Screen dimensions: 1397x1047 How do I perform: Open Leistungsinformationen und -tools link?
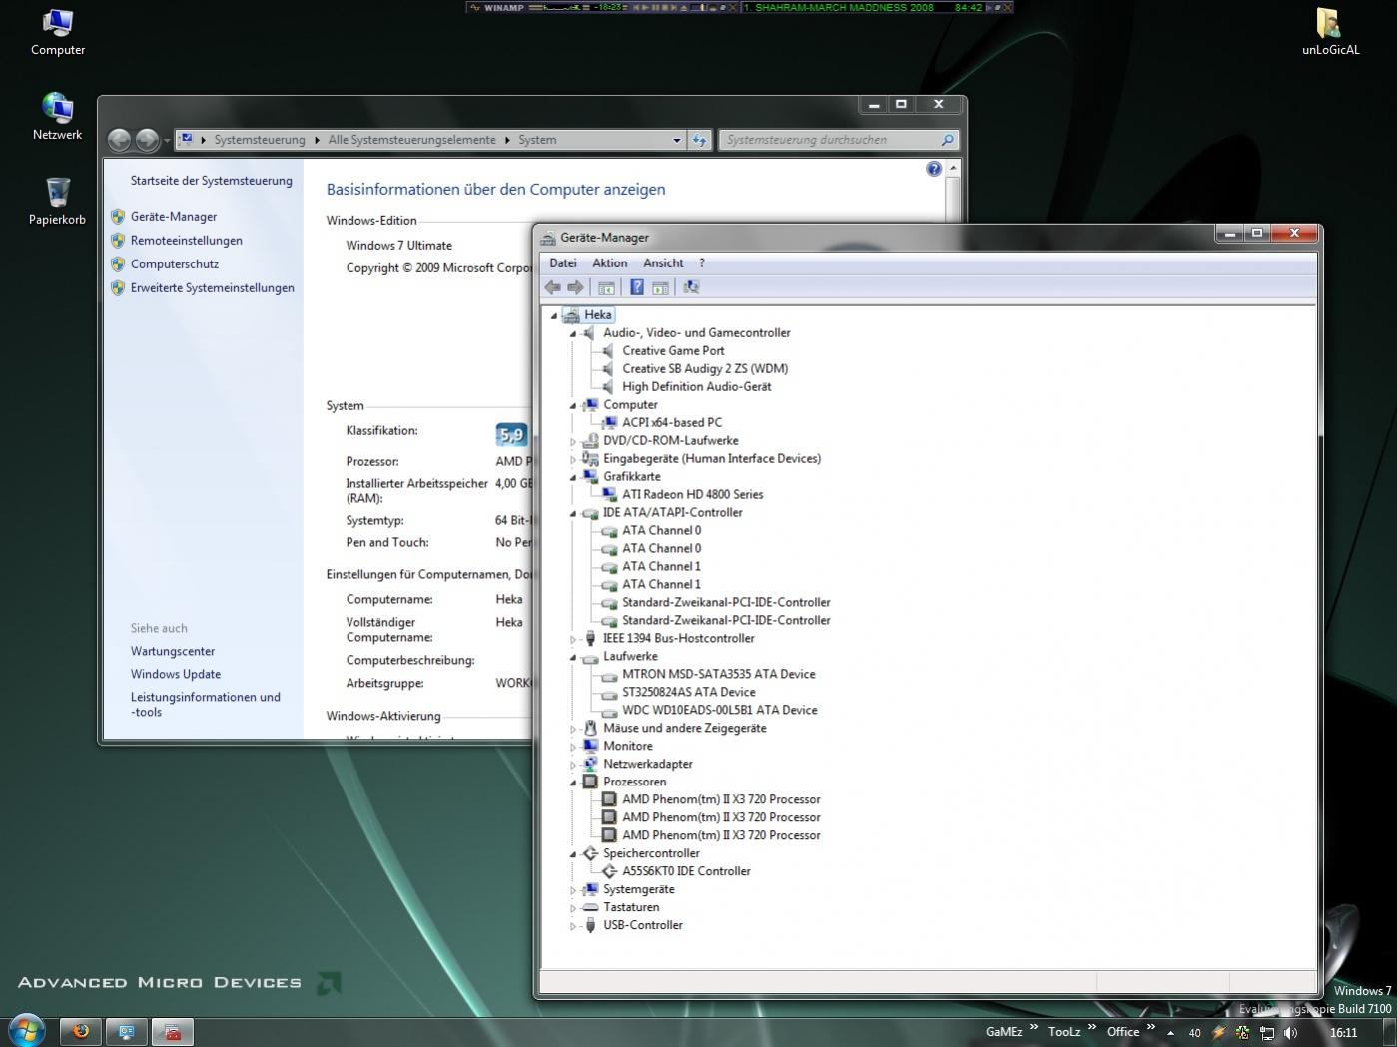click(206, 704)
